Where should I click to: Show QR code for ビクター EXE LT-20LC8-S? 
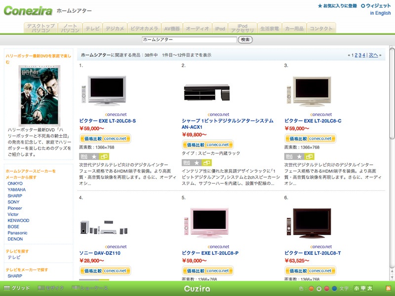pos(84,156)
